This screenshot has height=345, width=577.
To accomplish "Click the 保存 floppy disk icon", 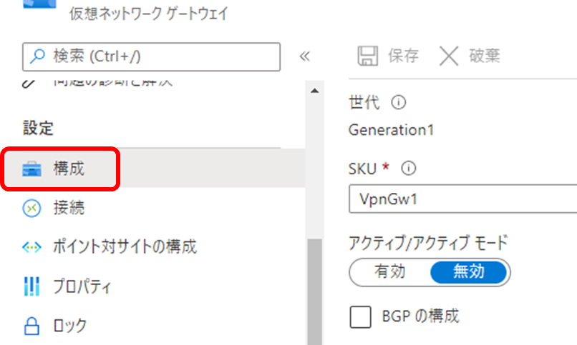I will 368,56.
